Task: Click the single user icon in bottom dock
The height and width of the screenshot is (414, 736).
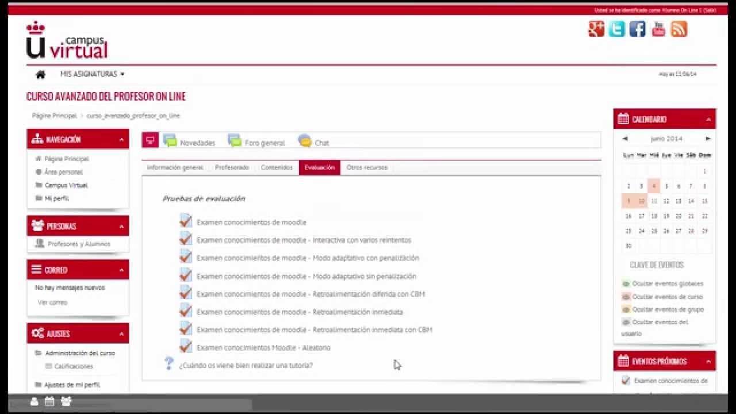Action: tap(34, 401)
